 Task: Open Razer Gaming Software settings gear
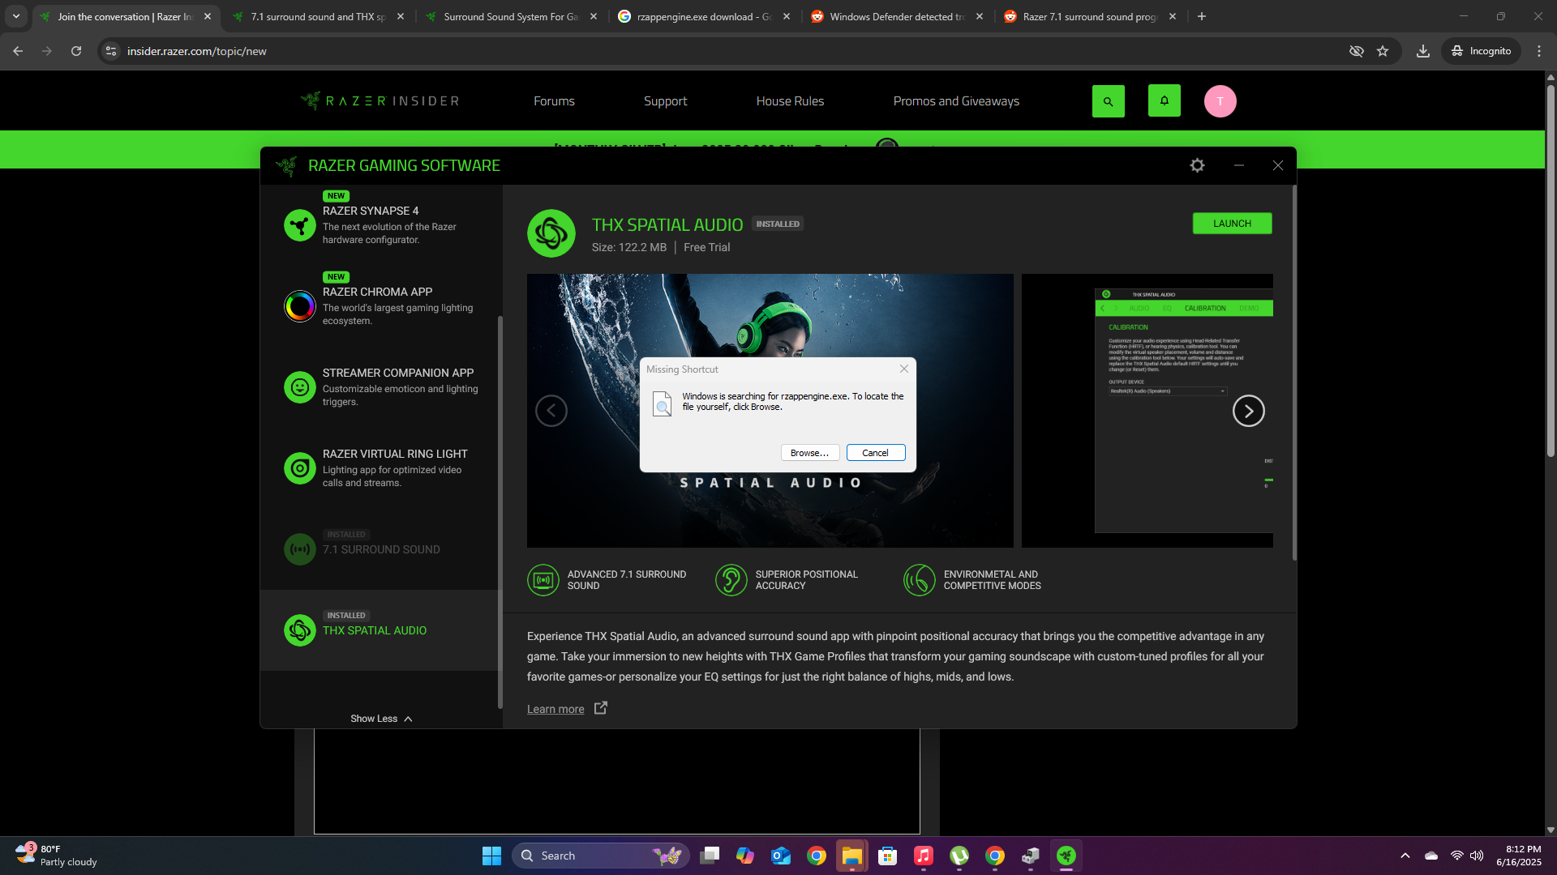point(1197,165)
